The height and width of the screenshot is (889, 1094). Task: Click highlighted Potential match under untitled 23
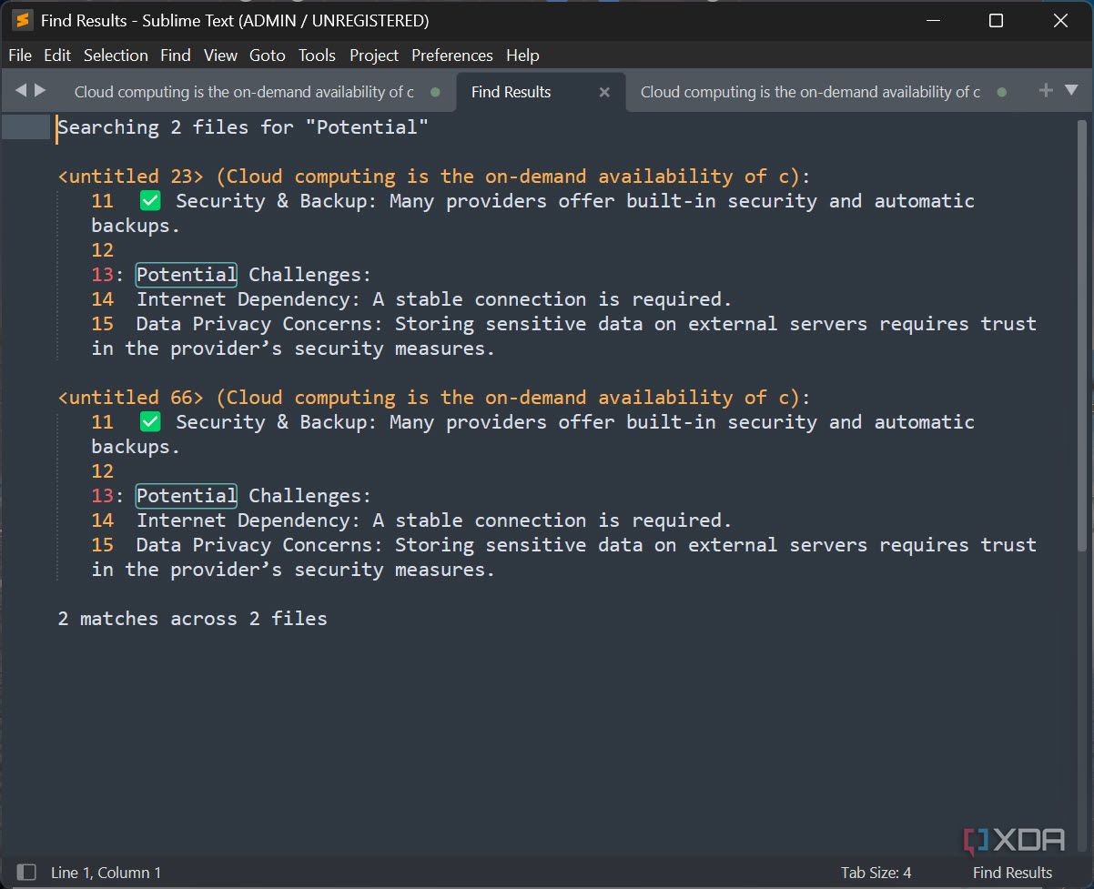point(187,275)
